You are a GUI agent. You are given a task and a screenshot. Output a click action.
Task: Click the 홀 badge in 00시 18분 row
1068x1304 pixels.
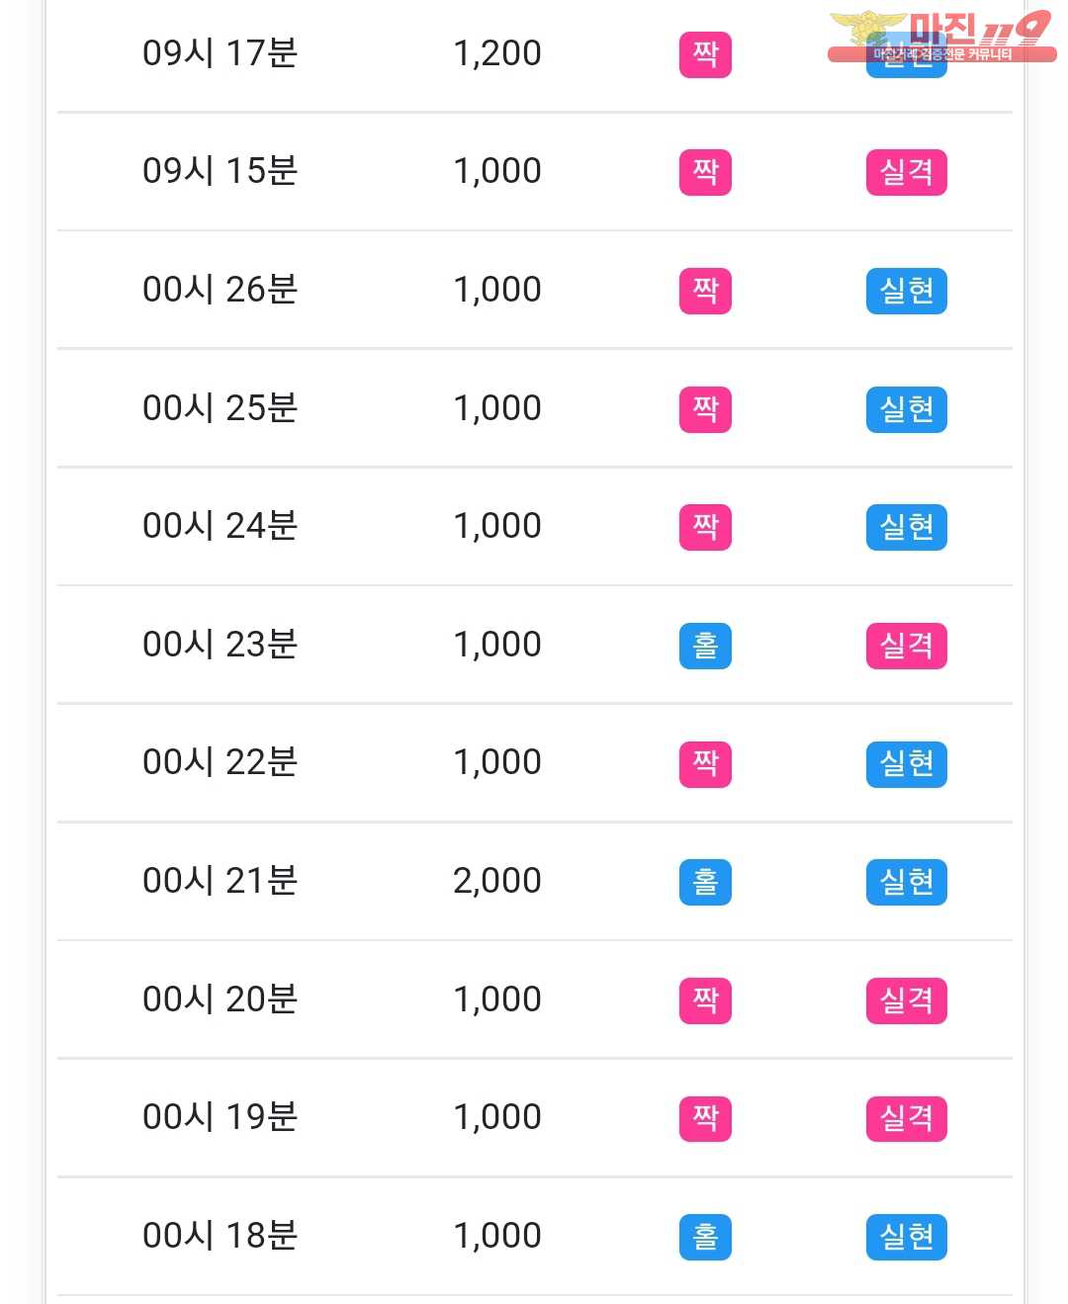[x=705, y=1237]
